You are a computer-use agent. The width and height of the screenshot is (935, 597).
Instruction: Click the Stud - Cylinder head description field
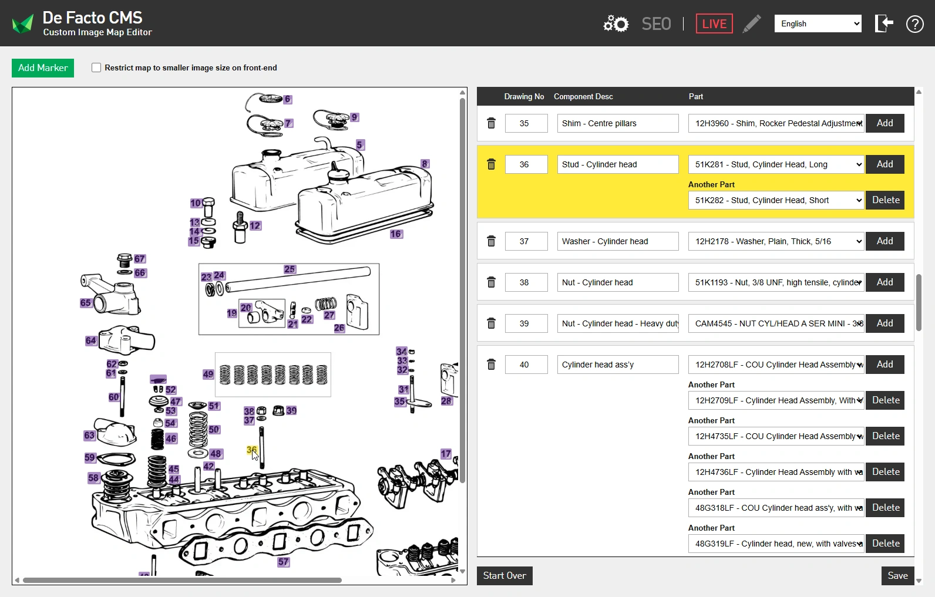[618, 164]
